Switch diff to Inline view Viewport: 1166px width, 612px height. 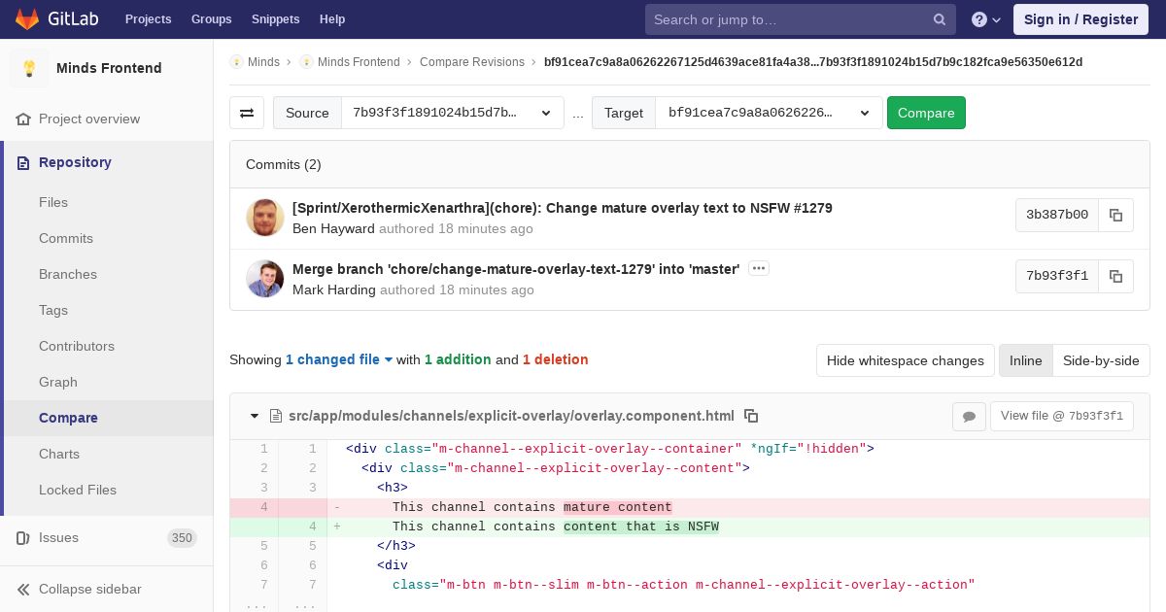tap(1025, 360)
